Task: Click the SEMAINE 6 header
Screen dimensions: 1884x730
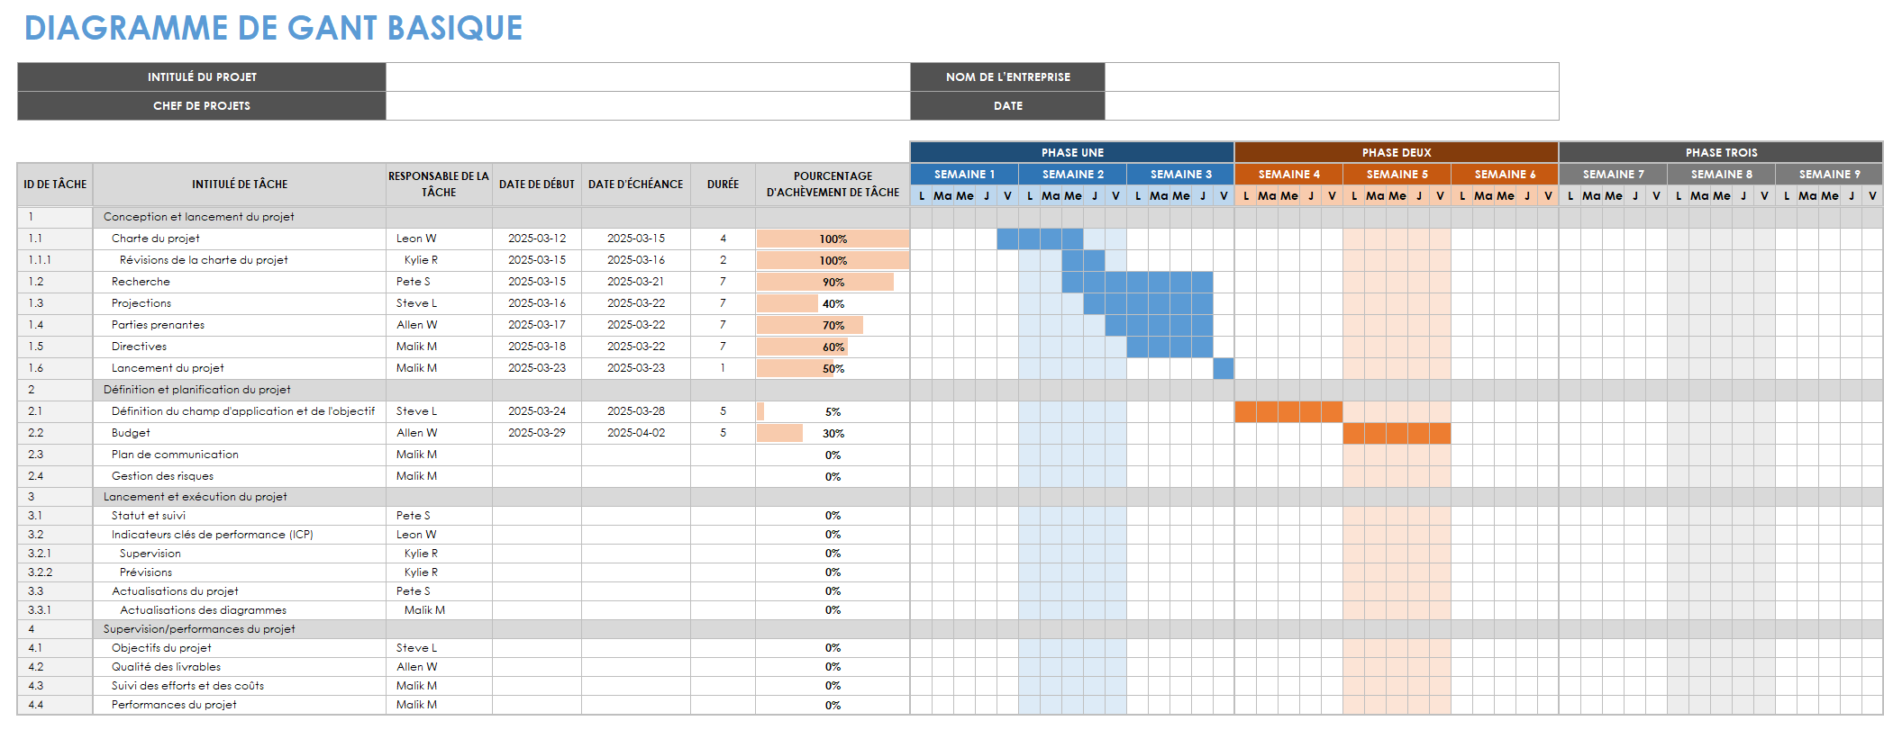Action: (x=1505, y=174)
